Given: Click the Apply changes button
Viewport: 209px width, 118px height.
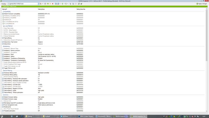Looking at the screenshot, I should (202, 4).
